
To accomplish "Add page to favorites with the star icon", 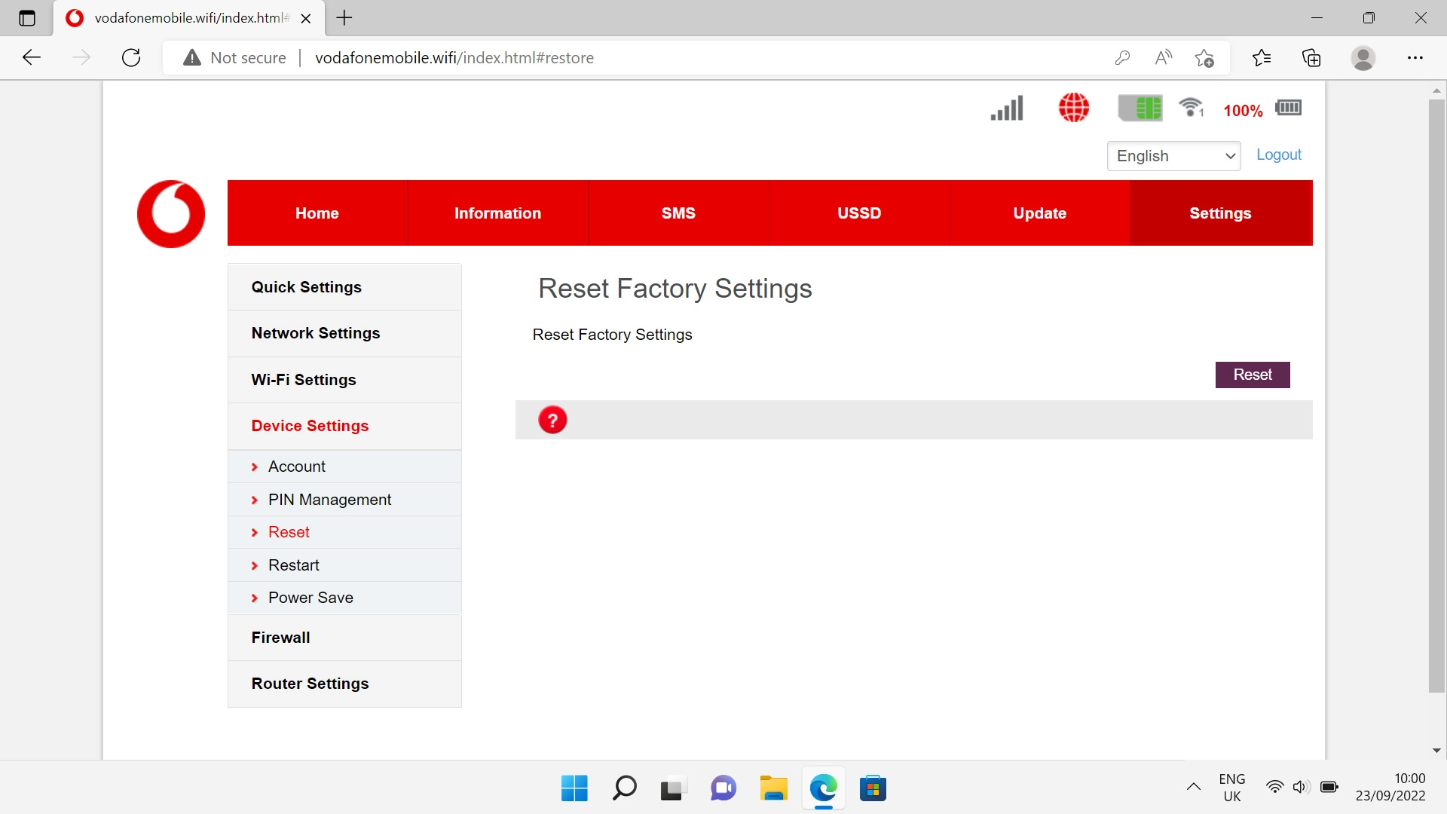I will coord(1204,57).
